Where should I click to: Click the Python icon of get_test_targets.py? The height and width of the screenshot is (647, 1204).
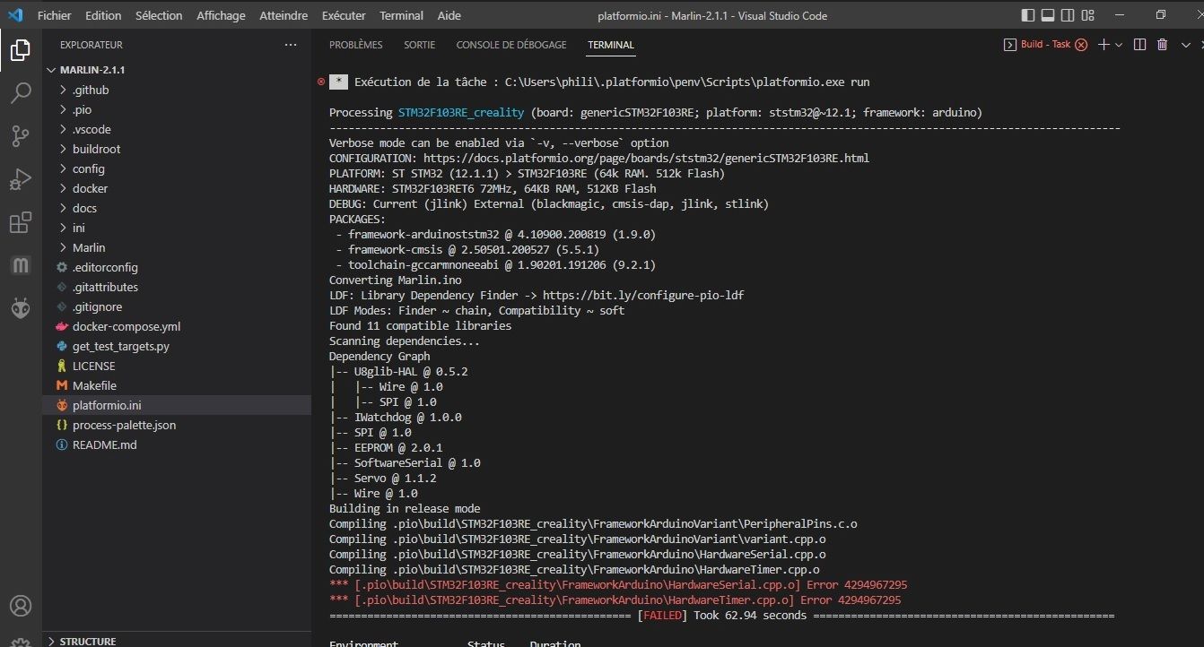coord(62,346)
